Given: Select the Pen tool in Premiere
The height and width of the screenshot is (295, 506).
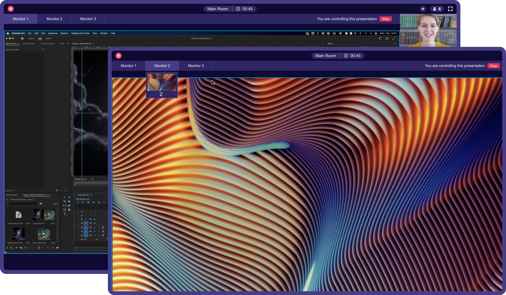Looking at the screenshot, I should click(x=69, y=205).
